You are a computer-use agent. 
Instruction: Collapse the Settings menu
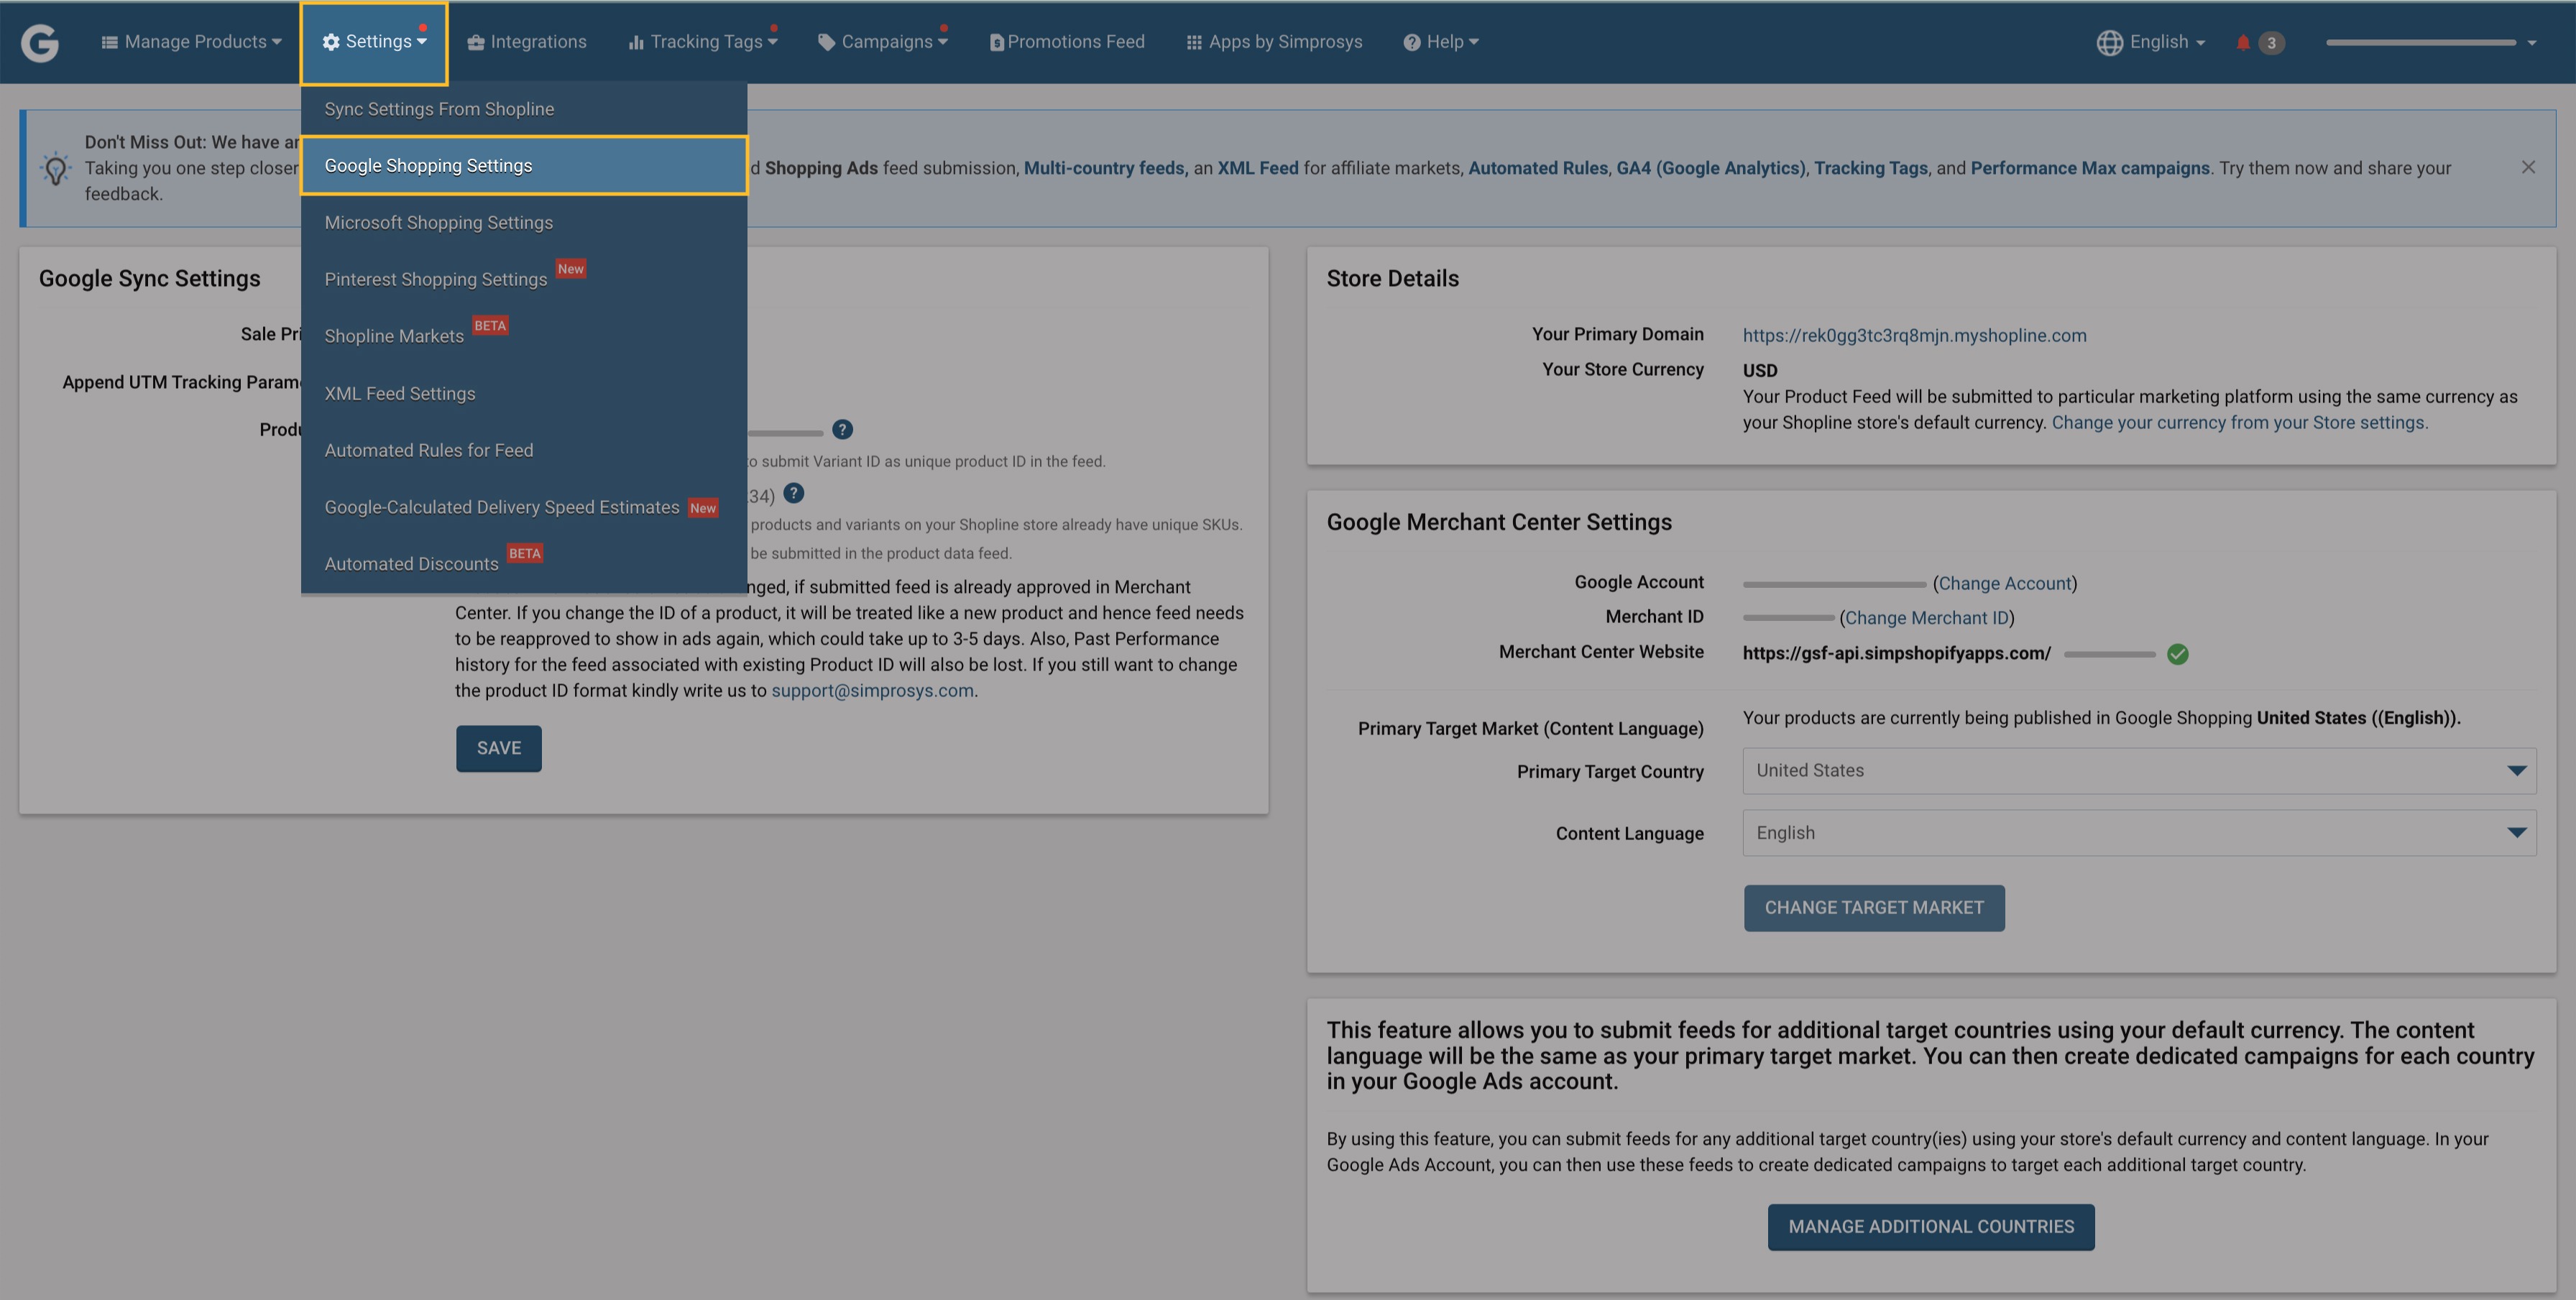[374, 42]
